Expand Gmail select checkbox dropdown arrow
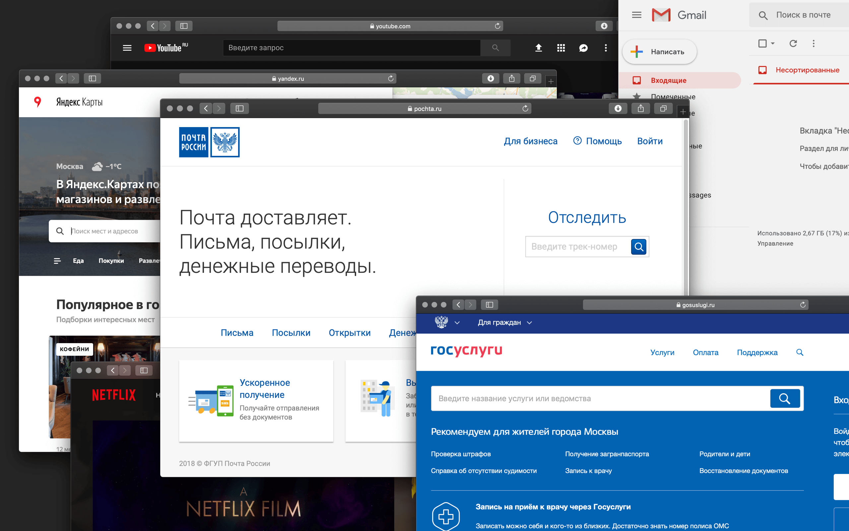849x531 pixels. tap(772, 43)
